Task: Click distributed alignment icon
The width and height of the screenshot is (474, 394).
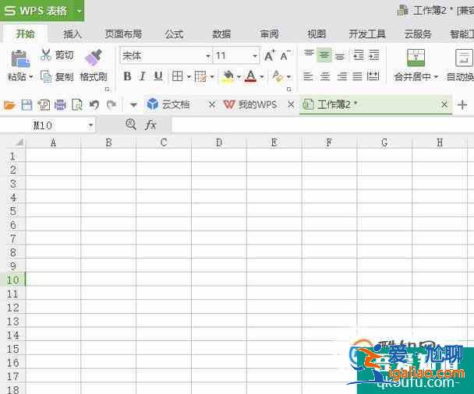Action: [x=373, y=76]
